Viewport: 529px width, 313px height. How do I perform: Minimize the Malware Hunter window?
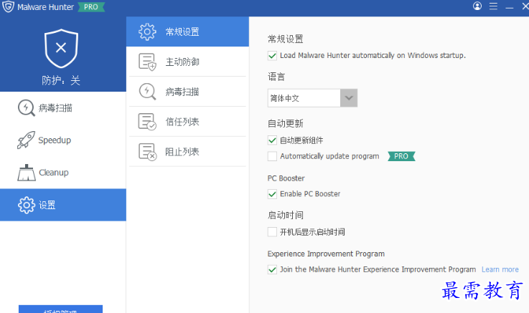coord(510,6)
